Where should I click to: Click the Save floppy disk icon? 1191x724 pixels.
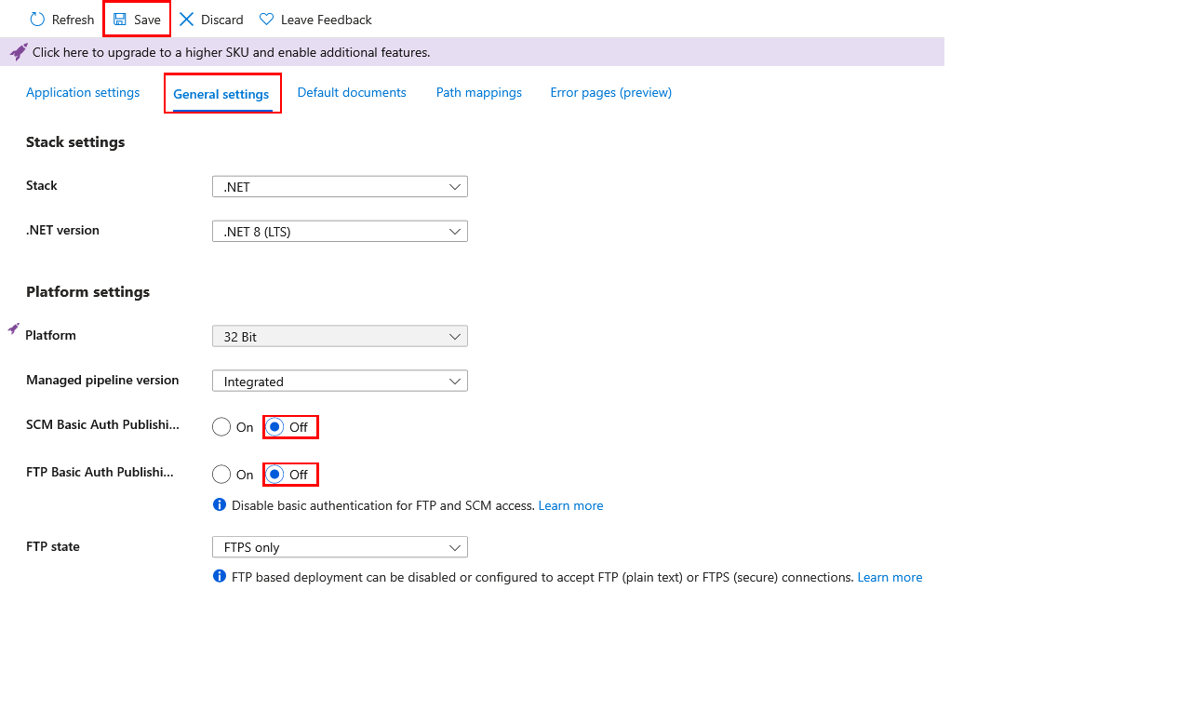click(x=120, y=20)
